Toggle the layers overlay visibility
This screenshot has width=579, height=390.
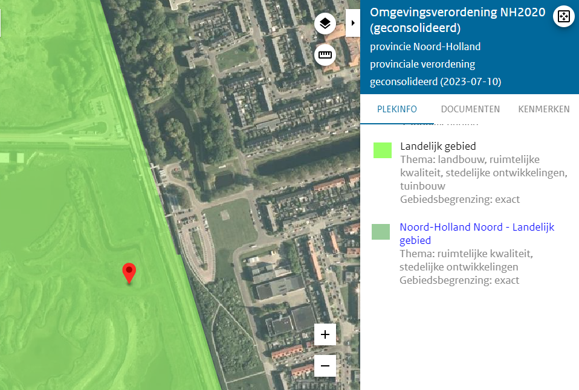tap(325, 24)
